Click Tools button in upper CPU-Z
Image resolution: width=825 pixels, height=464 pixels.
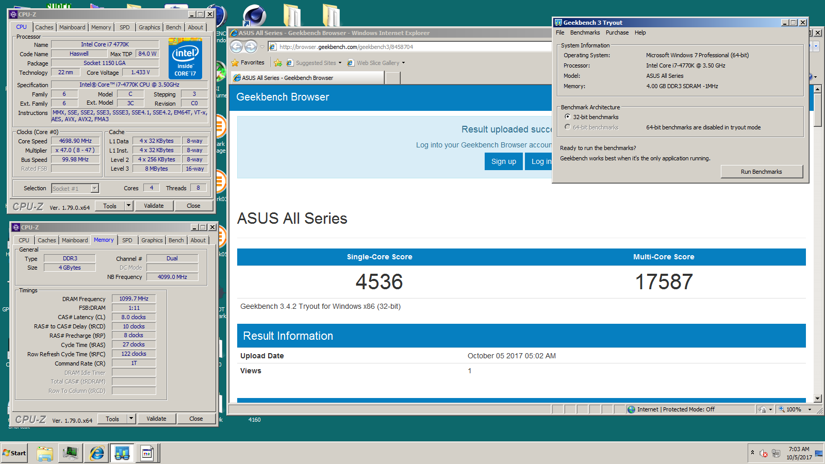tap(110, 206)
